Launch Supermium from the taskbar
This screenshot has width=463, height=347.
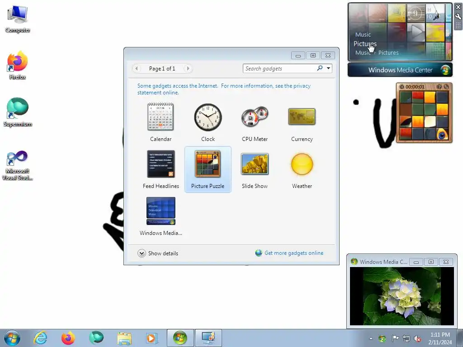pyautogui.click(x=96, y=338)
